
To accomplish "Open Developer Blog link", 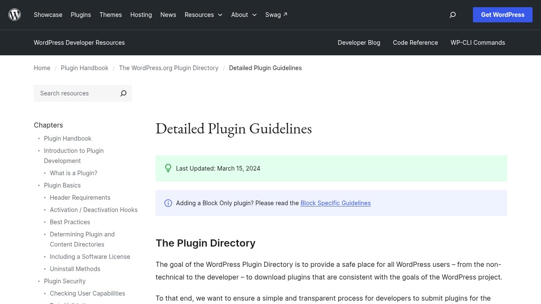I will tap(359, 43).
